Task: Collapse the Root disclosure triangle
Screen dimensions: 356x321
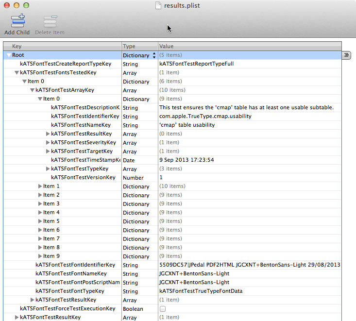Action: (x=9, y=55)
